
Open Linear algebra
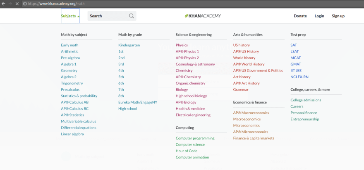(x=72, y=134)
